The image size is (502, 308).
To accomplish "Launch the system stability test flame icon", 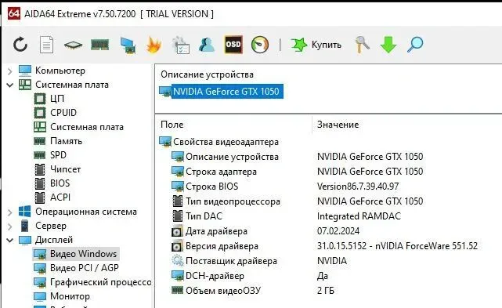I will (x=153, y=45).
